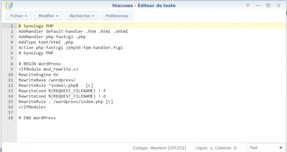Open the Fichier dropdown menu
The image size is (287, 152).
click(18, 16)
